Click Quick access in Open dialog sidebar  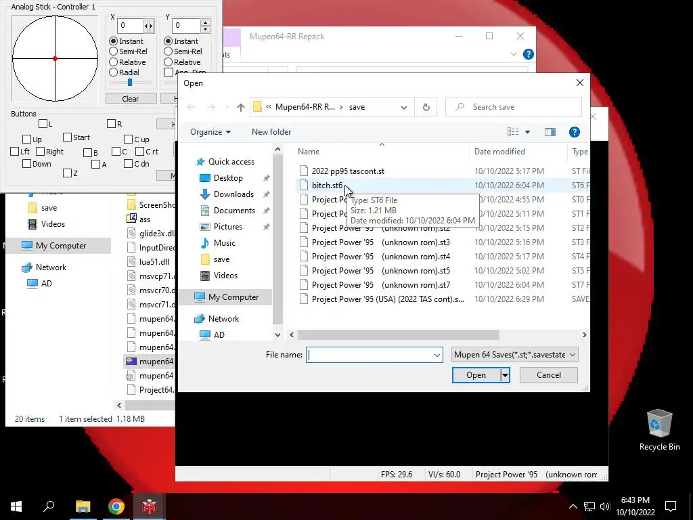pyautogui.click(x=231, y=161)
